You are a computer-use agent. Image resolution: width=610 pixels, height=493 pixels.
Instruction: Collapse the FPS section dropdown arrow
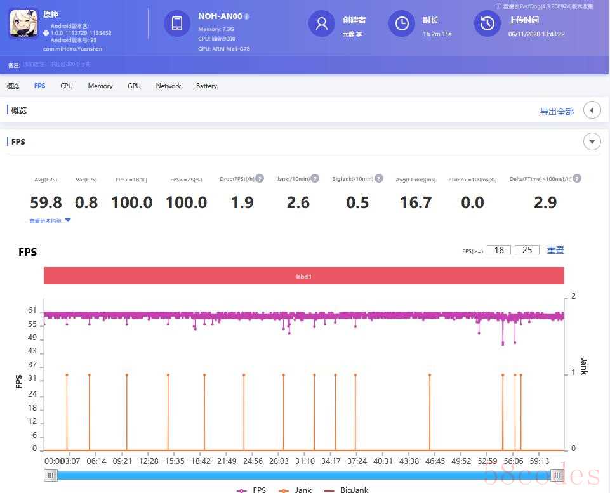click(x=592, y=142)
